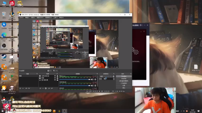The width and height of the screenshot is (202, 113).
Task: Adjust the transition duration spinner arrows
Action: click(114, 79)
